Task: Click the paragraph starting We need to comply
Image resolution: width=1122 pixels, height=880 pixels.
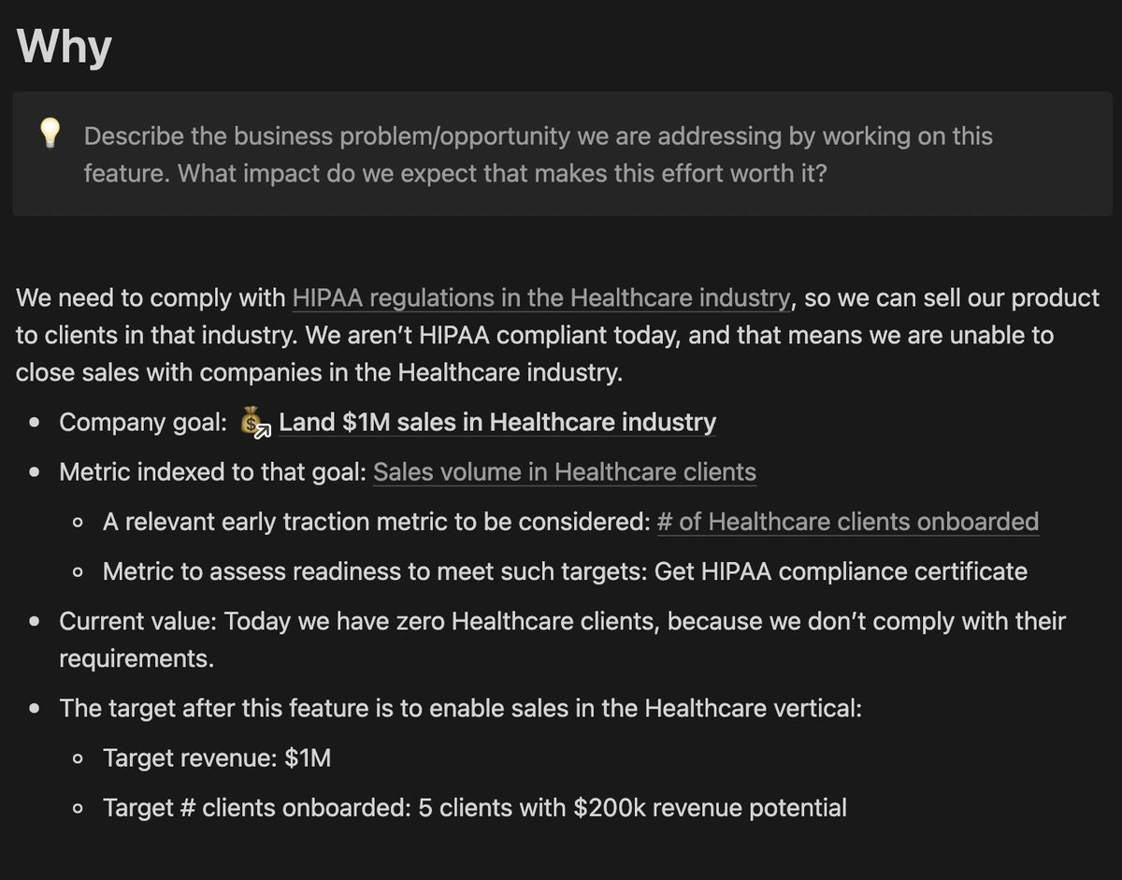Action: point(558,336)
